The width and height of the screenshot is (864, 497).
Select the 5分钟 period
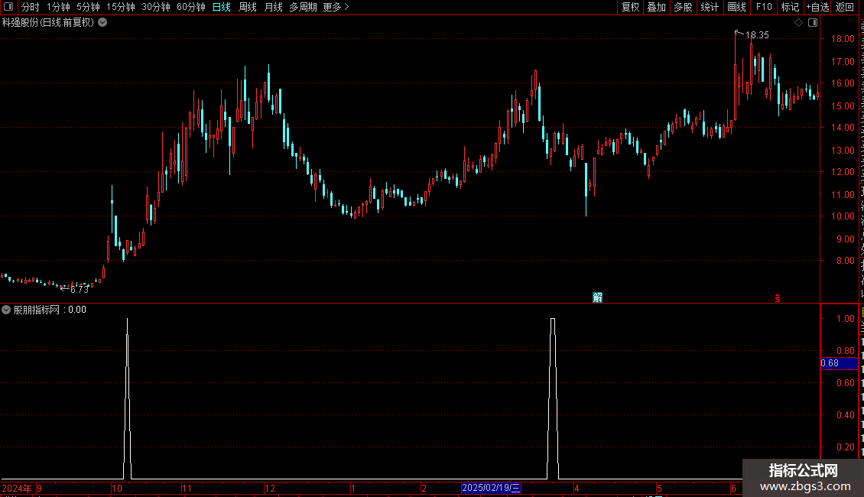click(x=88, y=7)
